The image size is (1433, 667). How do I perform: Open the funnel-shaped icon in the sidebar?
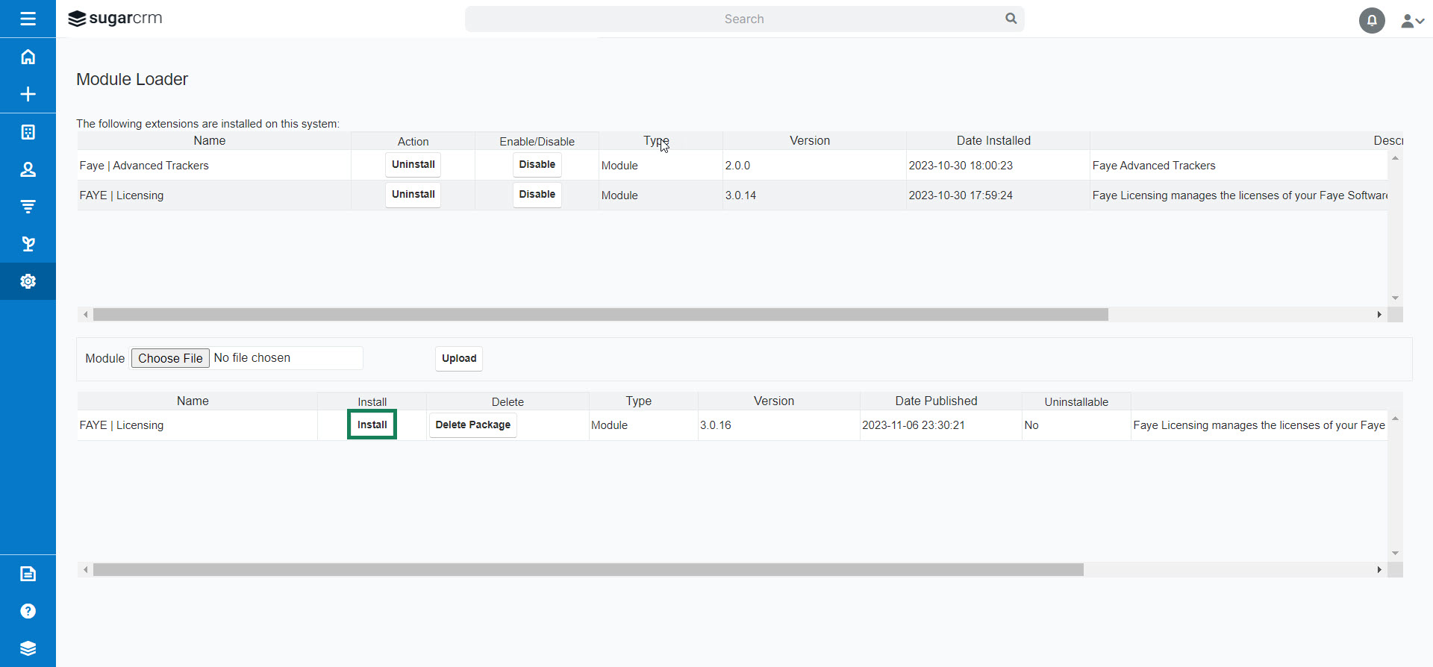coord(28,207)
